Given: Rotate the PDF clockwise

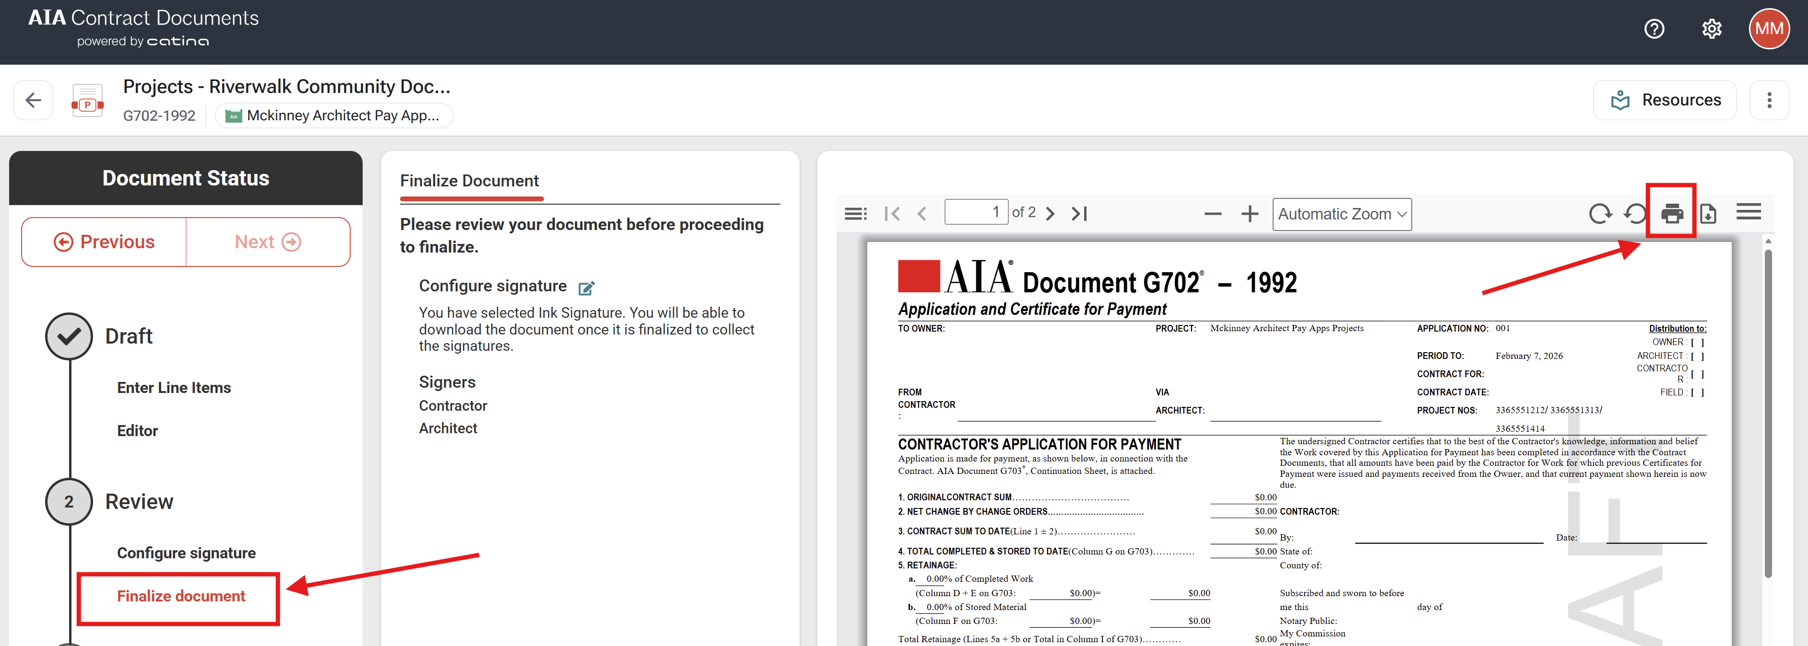Looking at the screenshot, I should pos(1600,213).
